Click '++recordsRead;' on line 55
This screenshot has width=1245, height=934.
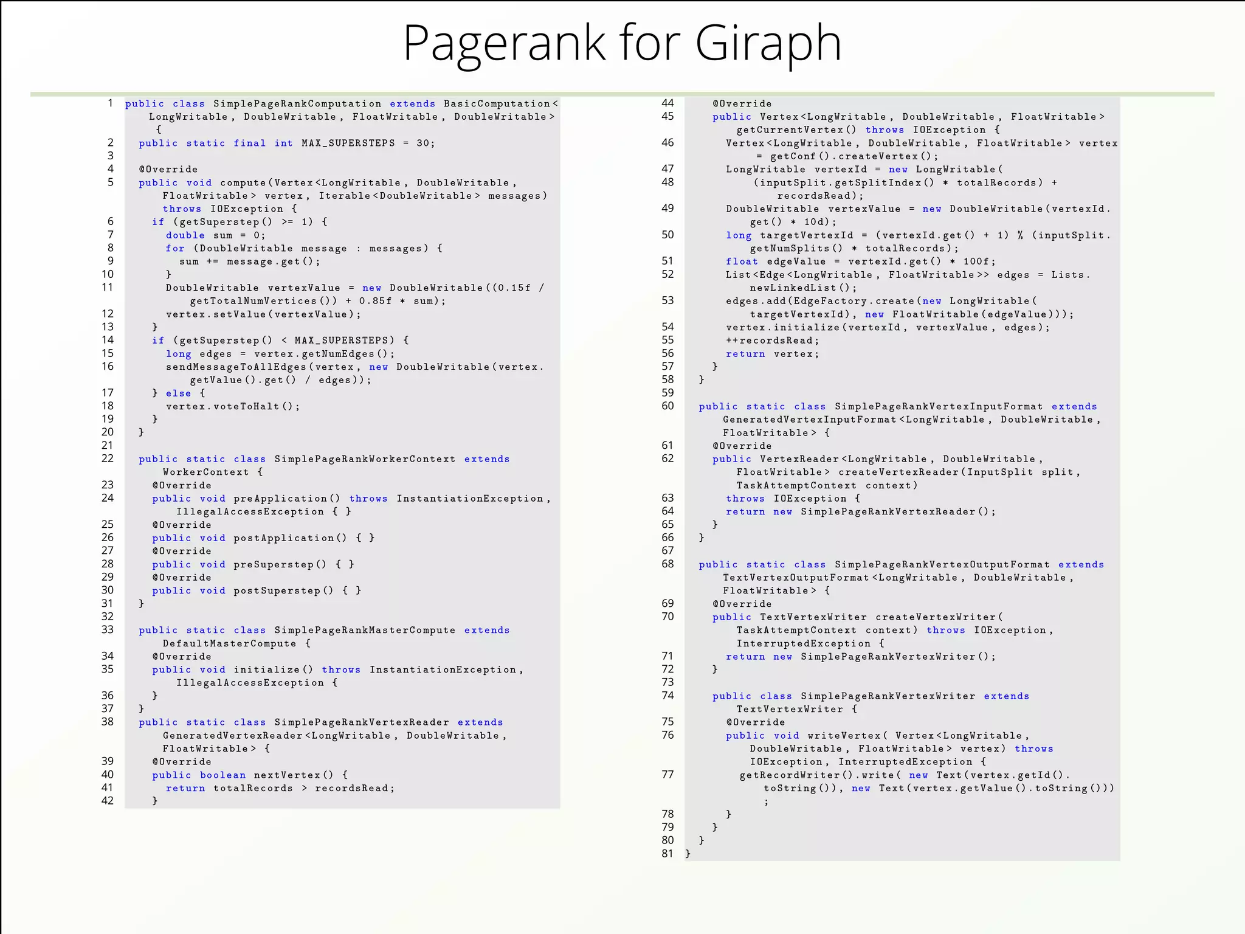point(773,341)
